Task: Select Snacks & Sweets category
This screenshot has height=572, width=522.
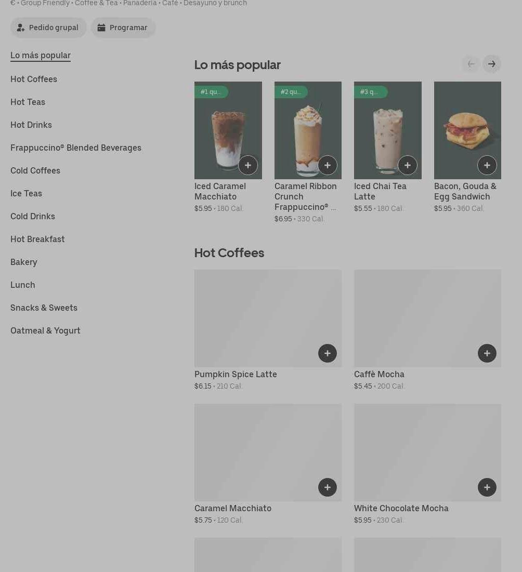Action: [x=44, y=308]
